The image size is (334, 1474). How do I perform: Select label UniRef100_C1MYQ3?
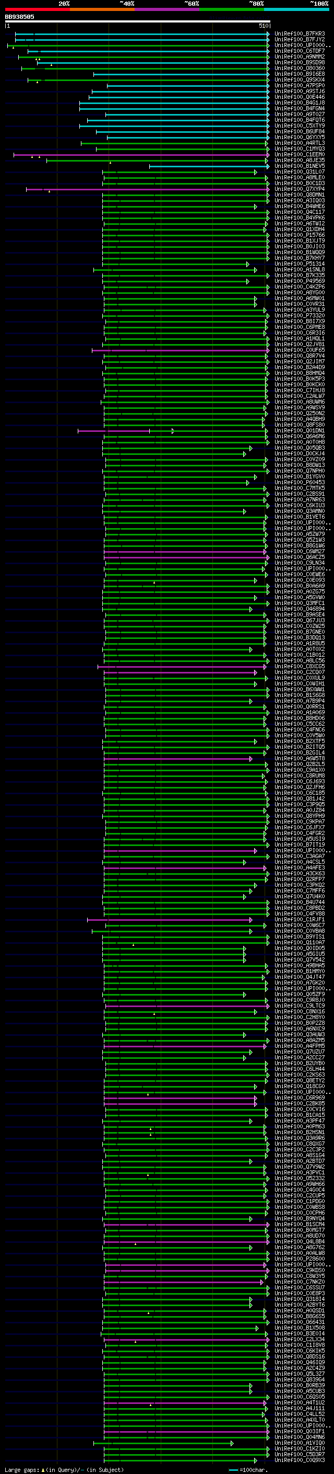point(300,149)
